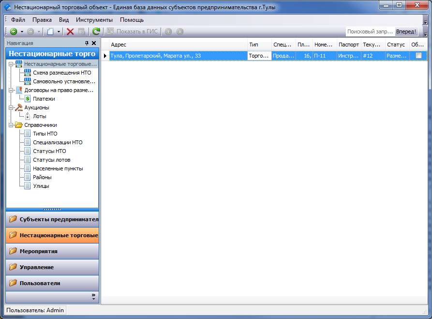Click the #12 cell in the row

coord(373,56)
